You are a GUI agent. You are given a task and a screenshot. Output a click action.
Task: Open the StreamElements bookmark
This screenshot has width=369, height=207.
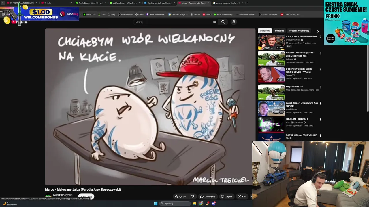point(125,14)
